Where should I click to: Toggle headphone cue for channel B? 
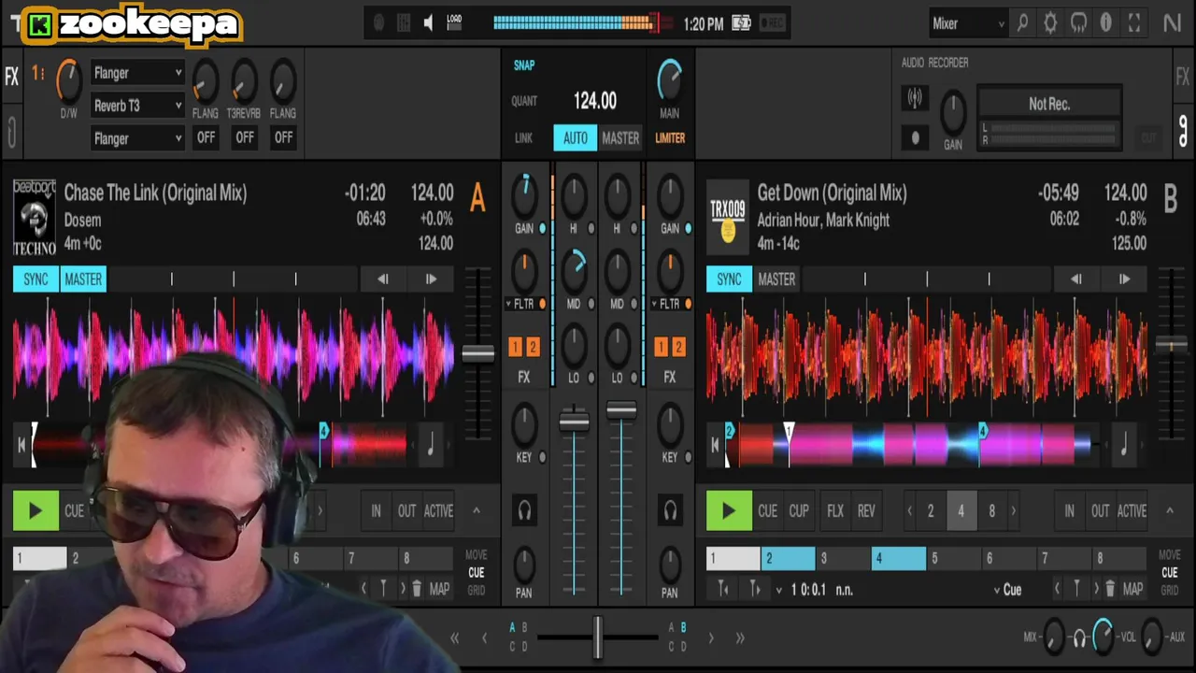tap(670, 510)
